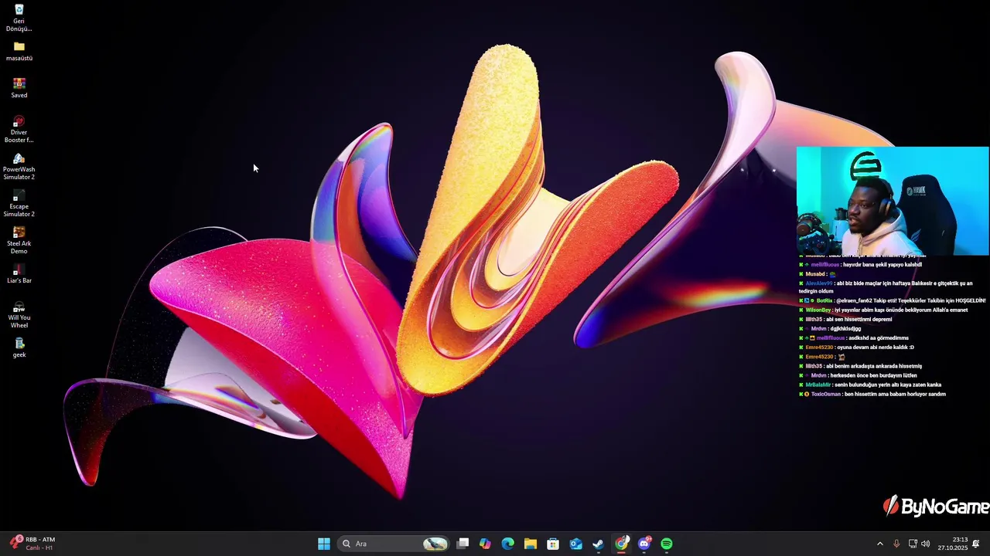Select the Liar's Bar desktop icon
The image size is (990, 556).
click(19, 273)
